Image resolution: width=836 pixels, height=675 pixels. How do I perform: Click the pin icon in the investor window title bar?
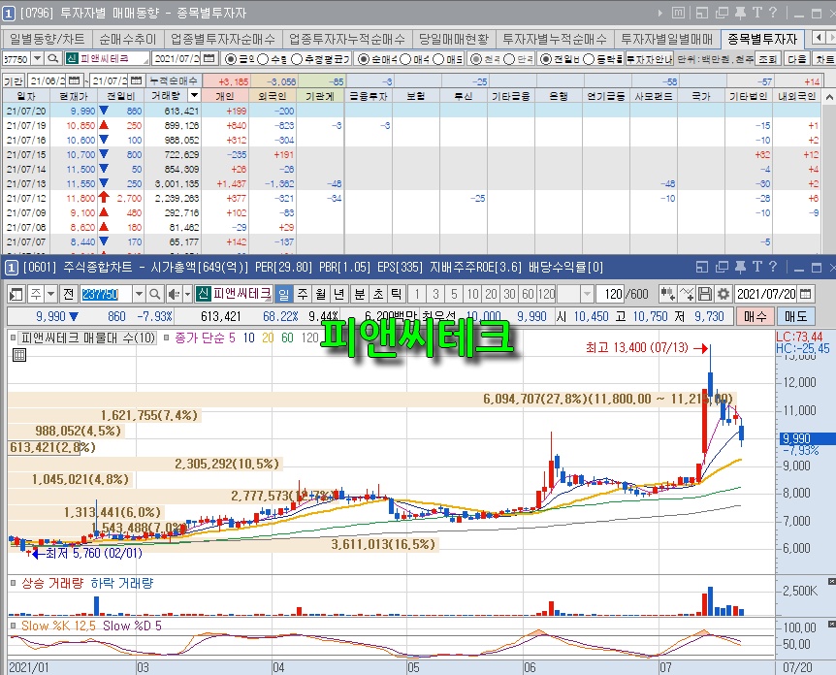point(740,13)
